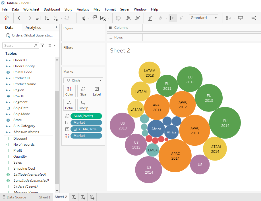Swap rows and columns

tap(119, 18)
